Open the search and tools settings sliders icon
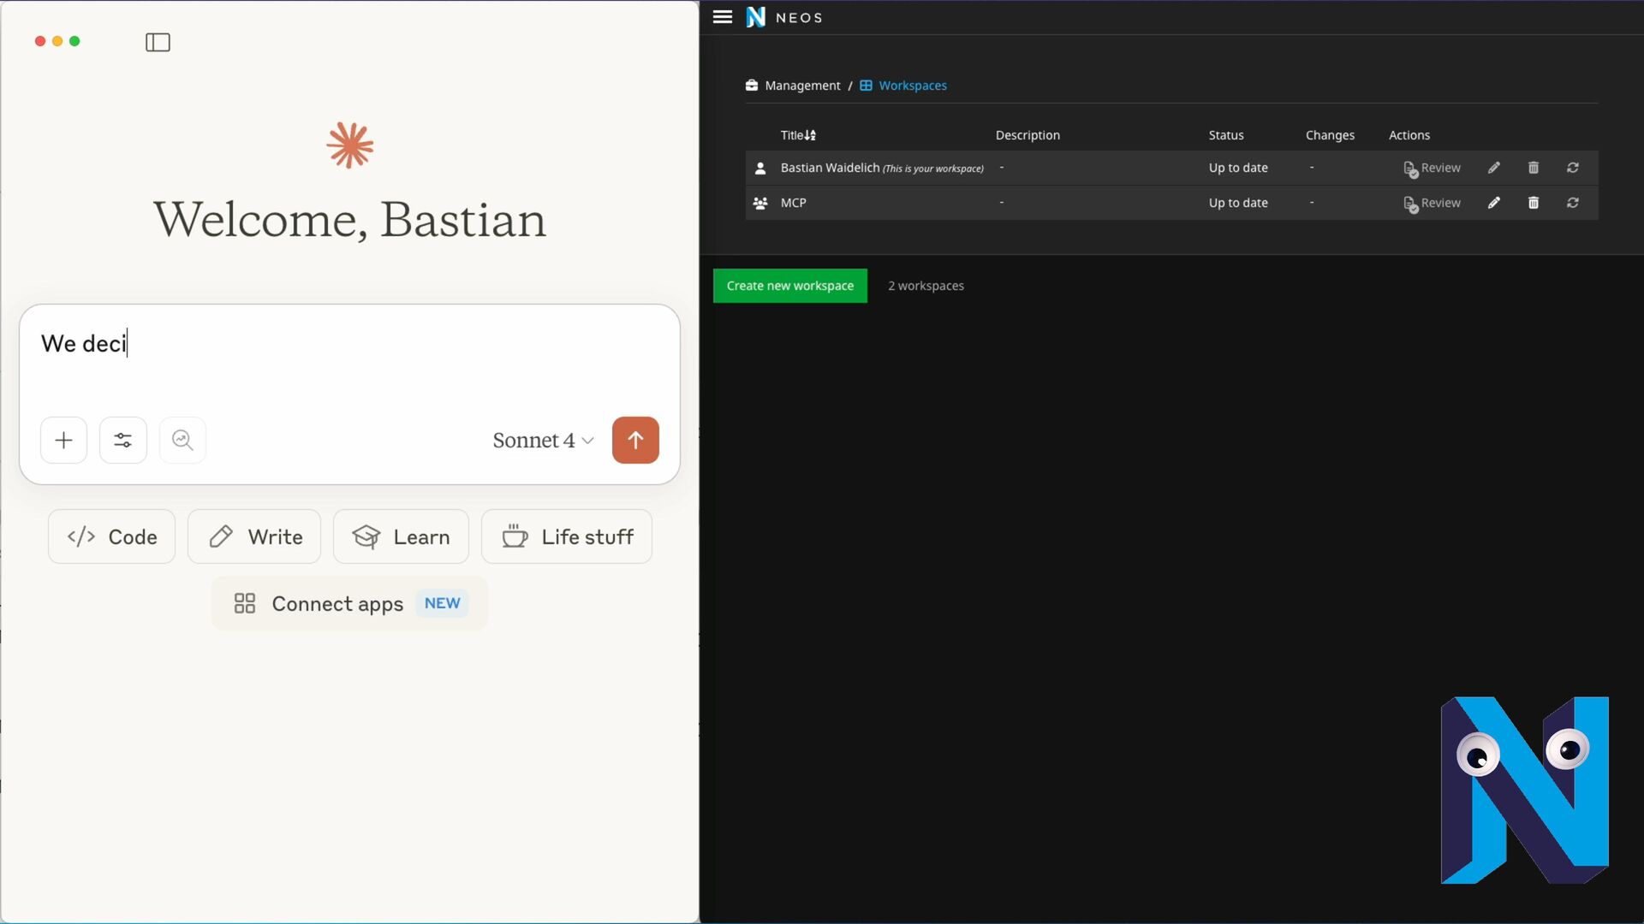The height and width of the screenshot is (924, 1644). tap(123, 440)
